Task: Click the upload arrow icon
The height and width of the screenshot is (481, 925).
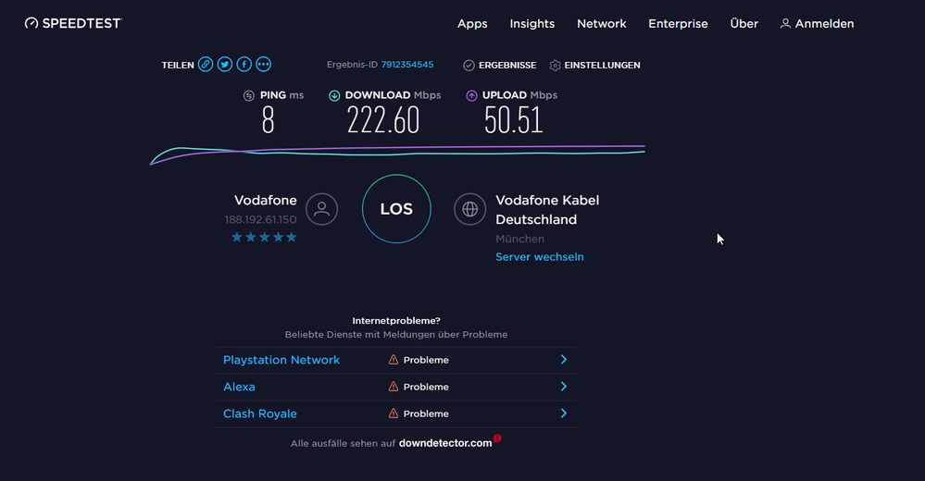Action: [x=471, y=95]
